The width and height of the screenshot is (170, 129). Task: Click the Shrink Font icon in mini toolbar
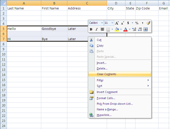123,23
